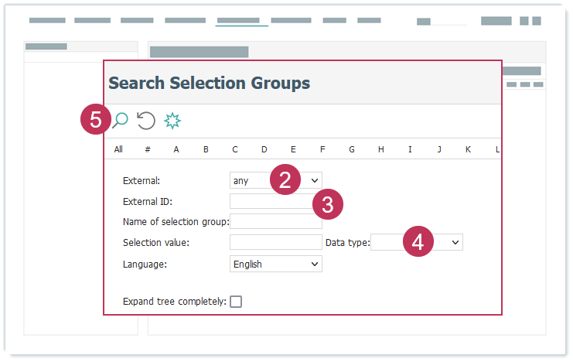This screenshot has height=362, width=573.
Task: Select the All alphabet filter
Action: [x=118, y=149]
